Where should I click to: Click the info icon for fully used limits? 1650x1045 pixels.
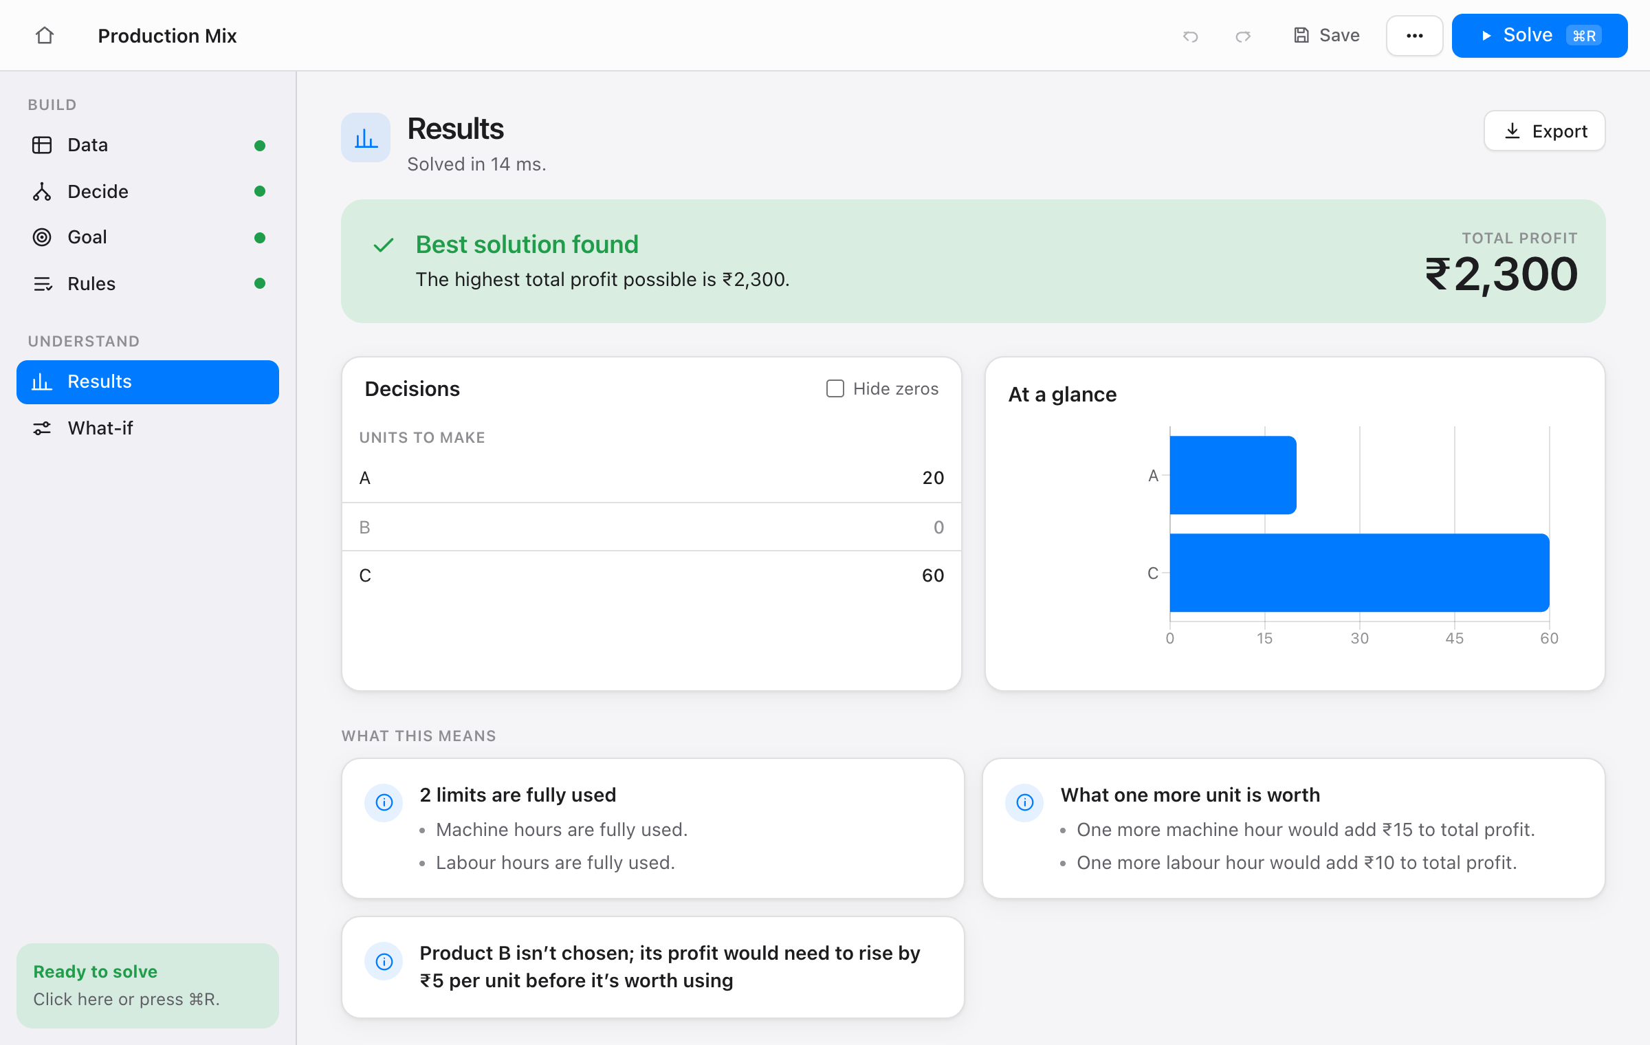click(x=384, y=802)
